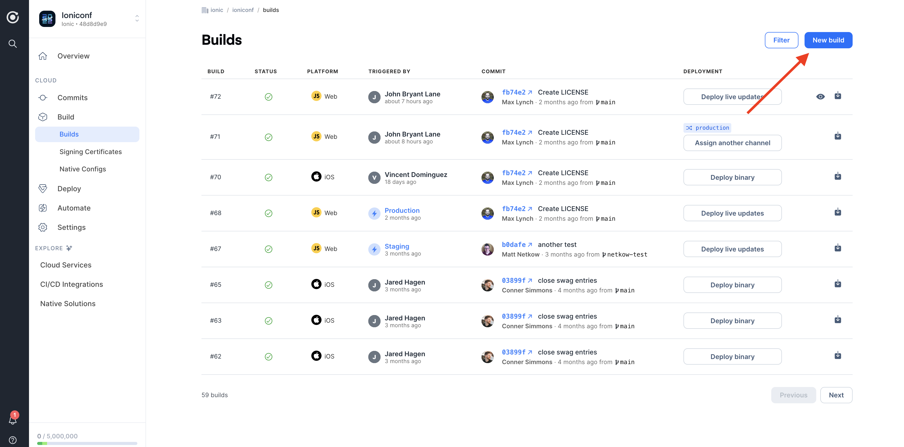Click Assign another channel for build #71
Image resolution: width=904 pixels, height=447 pixels.
coord(732,143)
